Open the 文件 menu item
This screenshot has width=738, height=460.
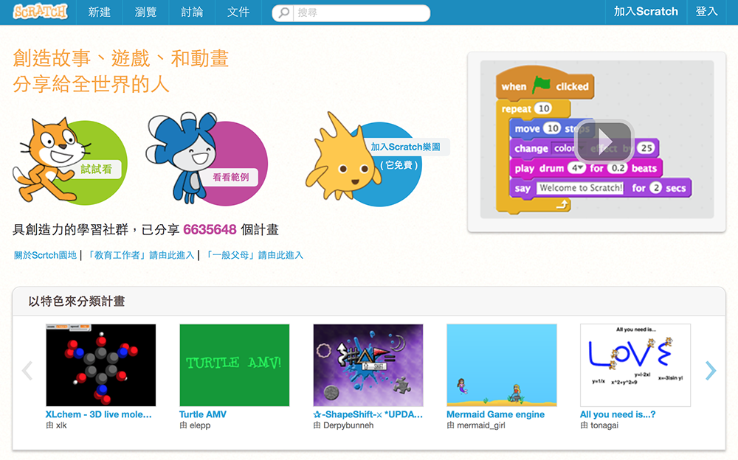238,13
